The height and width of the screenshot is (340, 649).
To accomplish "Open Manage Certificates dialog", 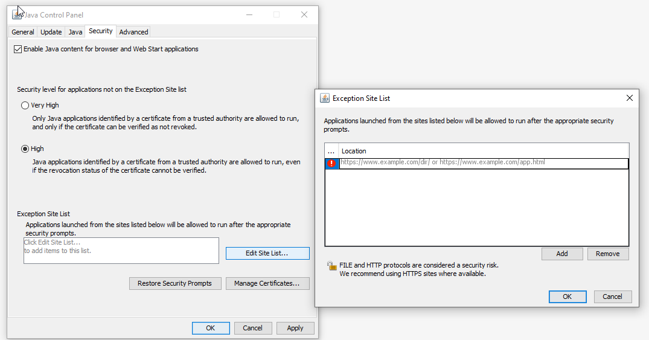I will pyautogui.click(x=267, y=284).
